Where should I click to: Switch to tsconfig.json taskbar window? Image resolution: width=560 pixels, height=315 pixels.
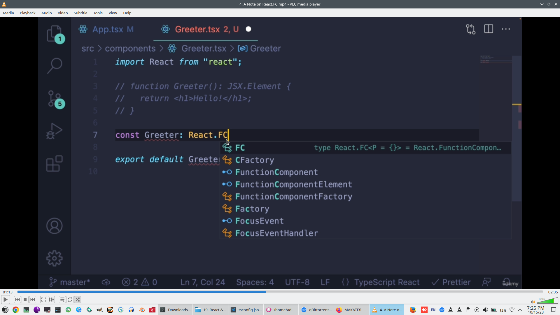(246, 310)
